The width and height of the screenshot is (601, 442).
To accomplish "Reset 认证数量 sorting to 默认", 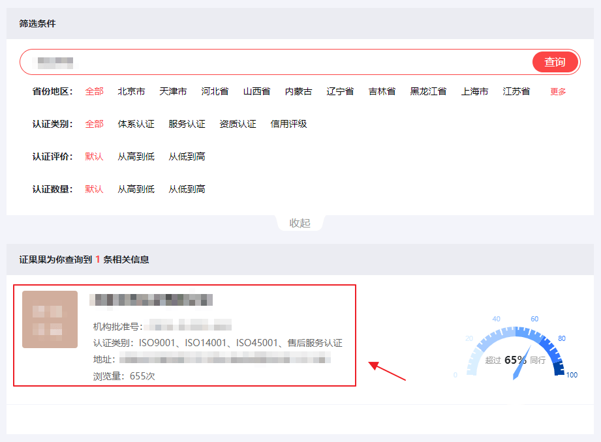I will pyautogui.click(x=93, y=189).
